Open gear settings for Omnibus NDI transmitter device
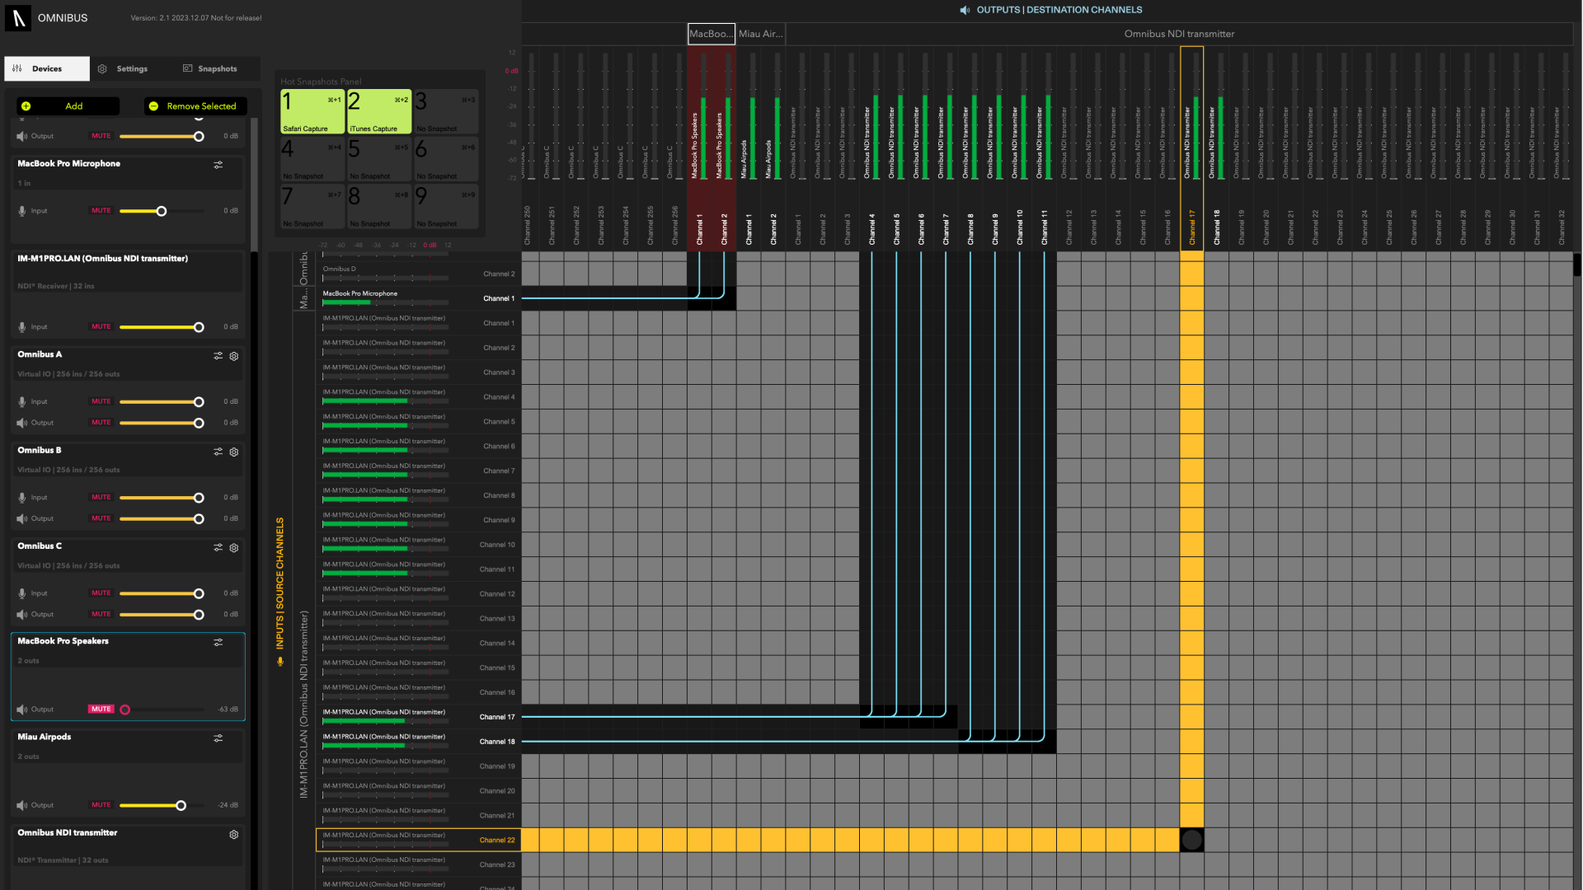 pos(234,834)
